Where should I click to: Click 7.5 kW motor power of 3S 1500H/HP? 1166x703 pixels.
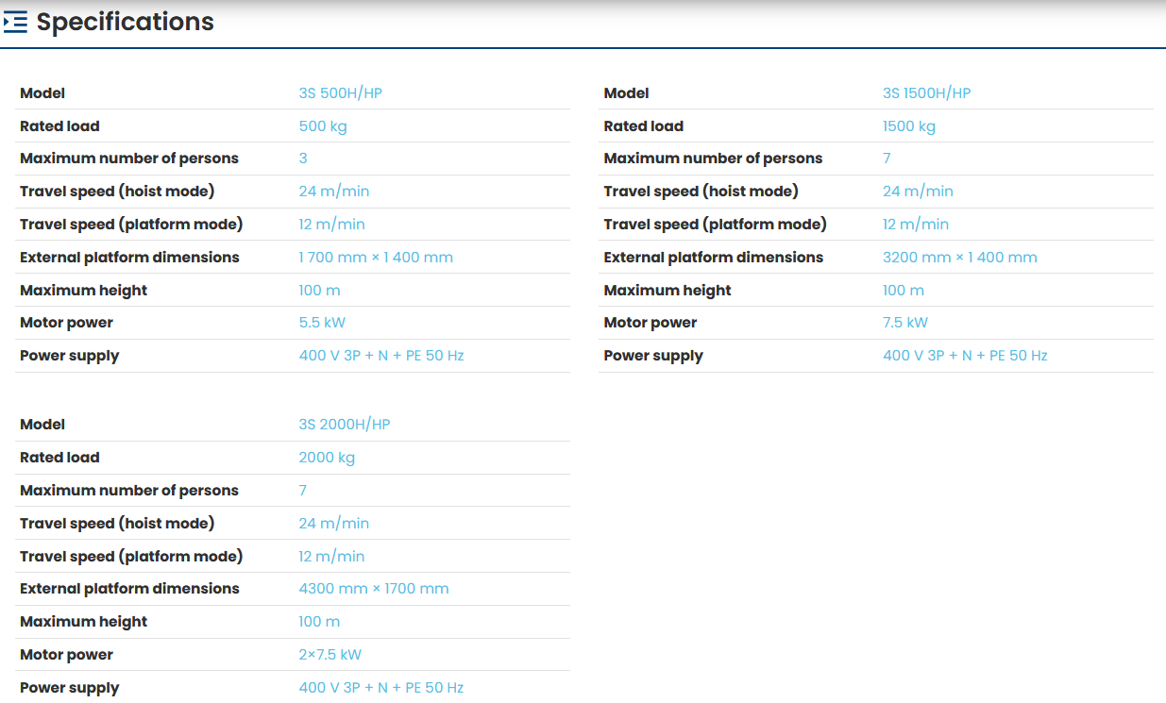point(905,323)
